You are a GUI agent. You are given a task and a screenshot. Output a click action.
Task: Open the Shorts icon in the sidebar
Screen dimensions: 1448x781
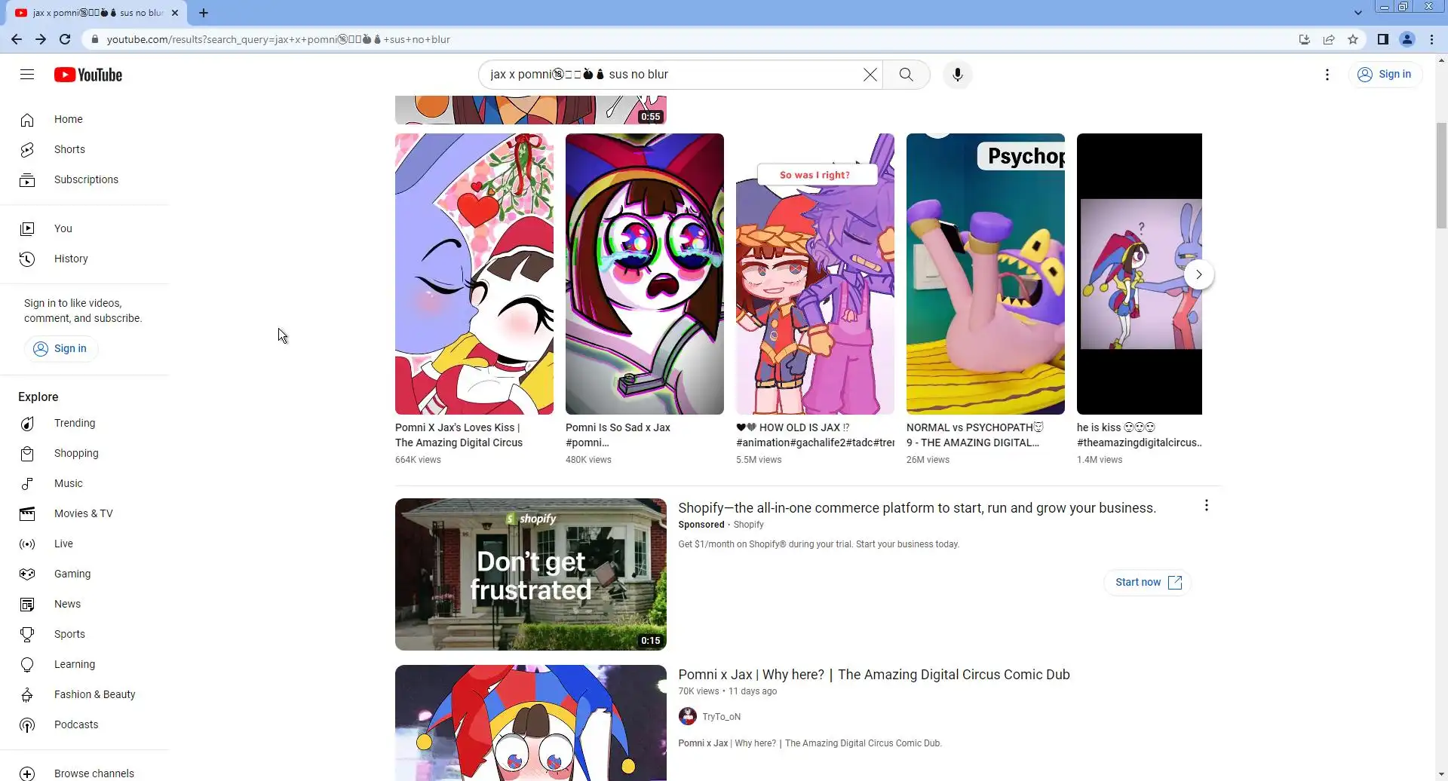(27, 150)
